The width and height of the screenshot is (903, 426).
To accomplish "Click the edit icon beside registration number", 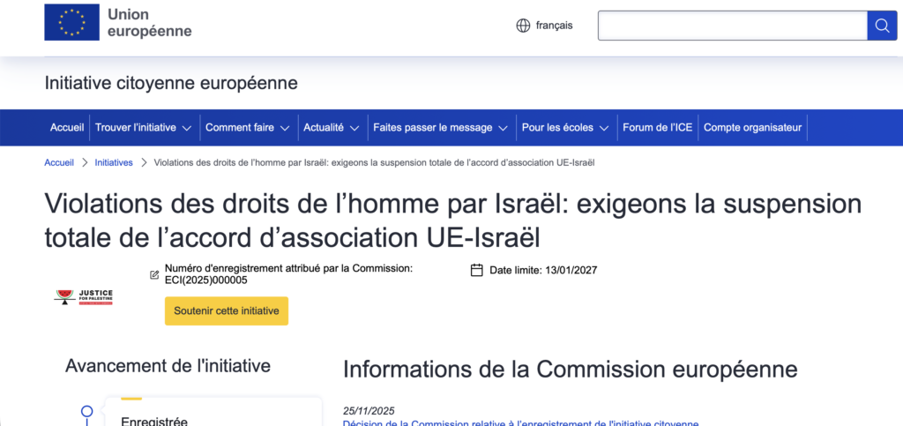I will [x=155, y=275].
